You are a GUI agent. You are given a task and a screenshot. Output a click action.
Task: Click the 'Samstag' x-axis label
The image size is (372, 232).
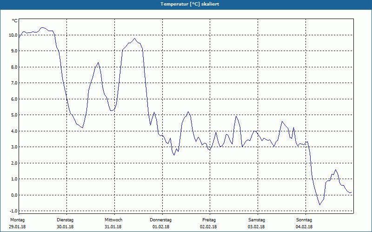click(x=257, y=220)
